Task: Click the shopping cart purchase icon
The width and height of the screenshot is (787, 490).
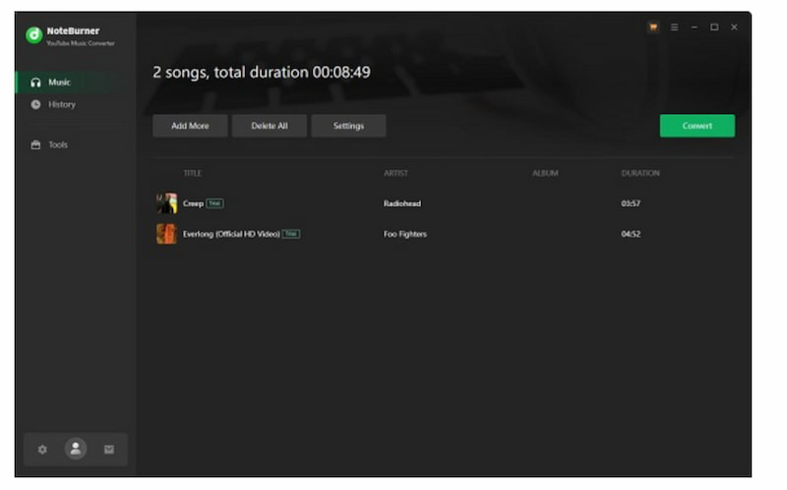Action: (653, 27)
